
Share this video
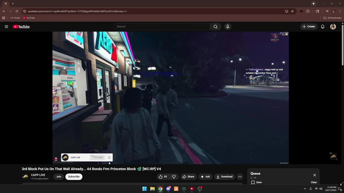pos(188,177)
